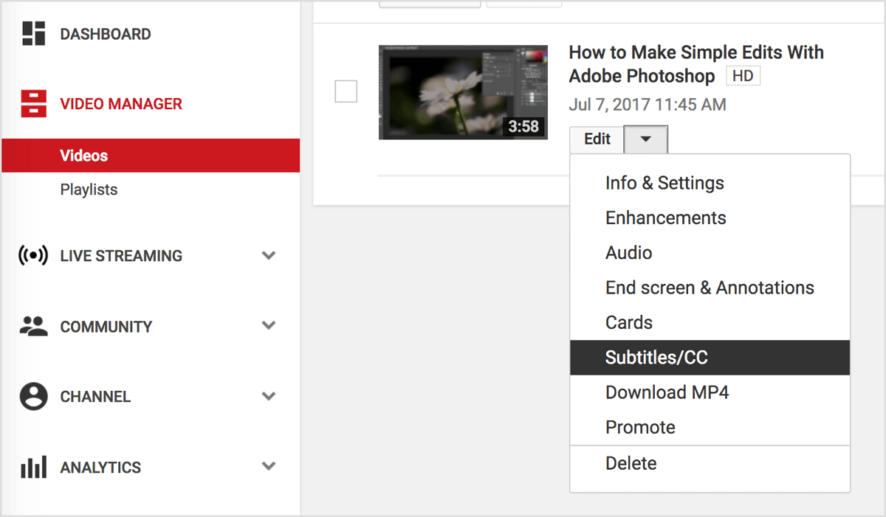Open the Channel label
This screenshot has height=517, width=886.
click(x=95, y=397)
